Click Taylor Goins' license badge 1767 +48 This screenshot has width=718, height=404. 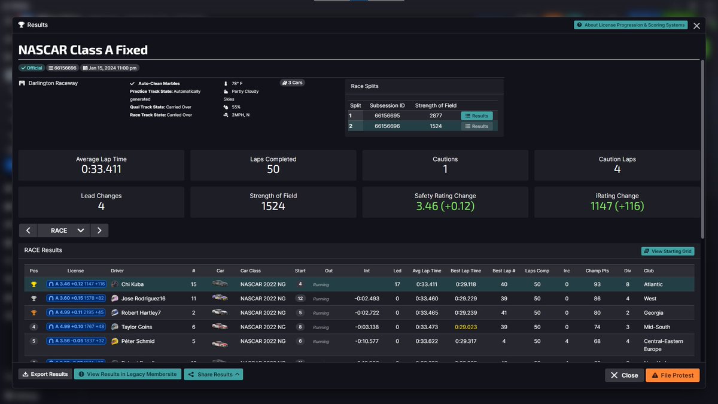pos(77,327)
